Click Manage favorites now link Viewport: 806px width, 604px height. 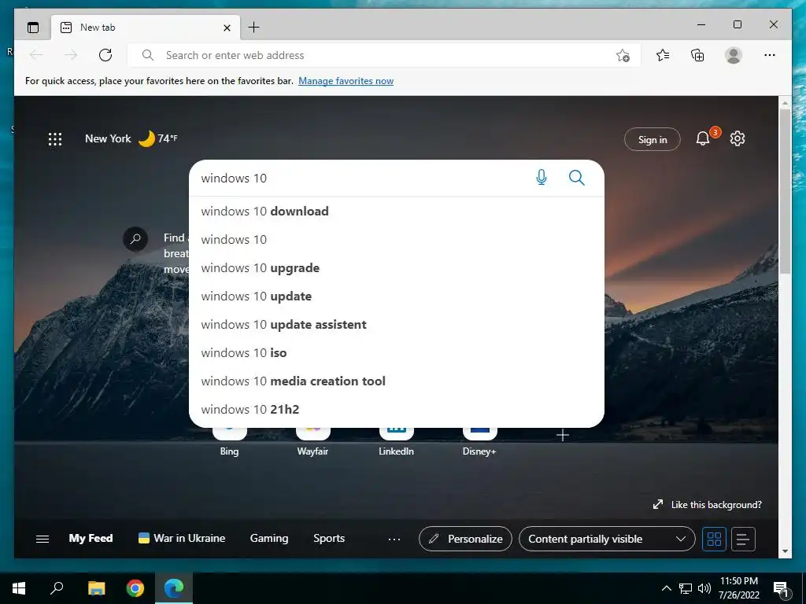click(346, 81)
